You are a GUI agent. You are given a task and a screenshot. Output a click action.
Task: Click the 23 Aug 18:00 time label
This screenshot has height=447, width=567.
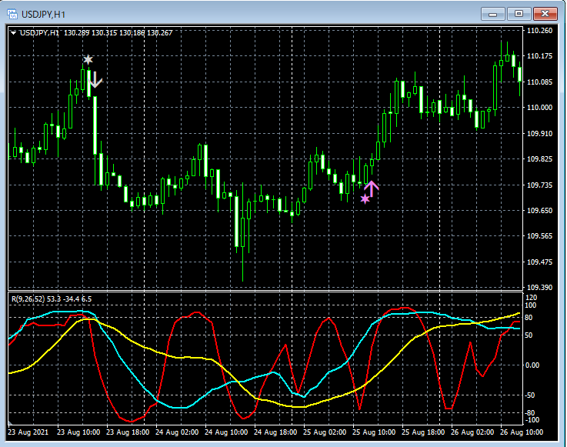pos(128,432)
